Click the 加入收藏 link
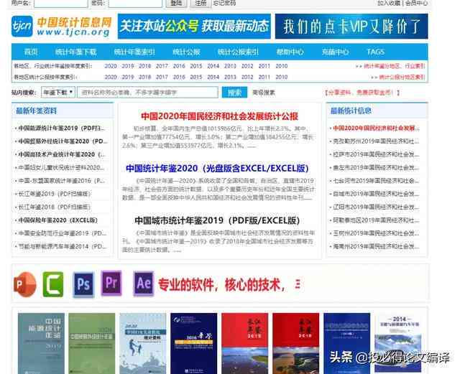 pos(389,3)
